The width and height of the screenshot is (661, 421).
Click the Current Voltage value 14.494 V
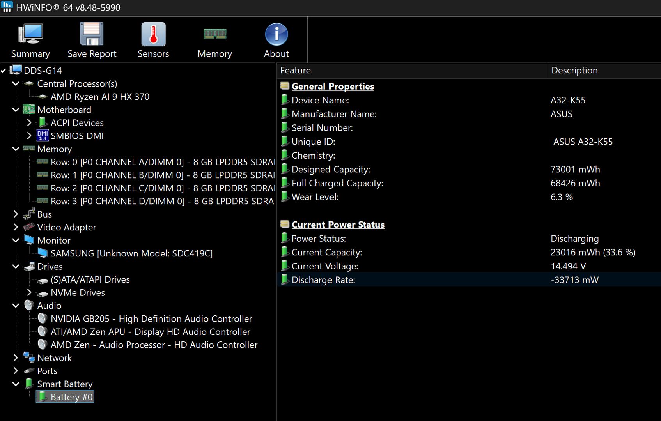(x=568, y=266)
